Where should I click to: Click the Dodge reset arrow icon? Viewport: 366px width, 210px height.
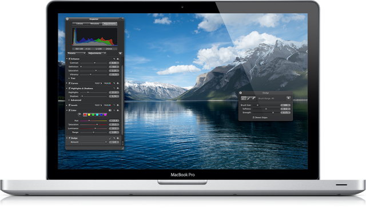click(114, 138)
